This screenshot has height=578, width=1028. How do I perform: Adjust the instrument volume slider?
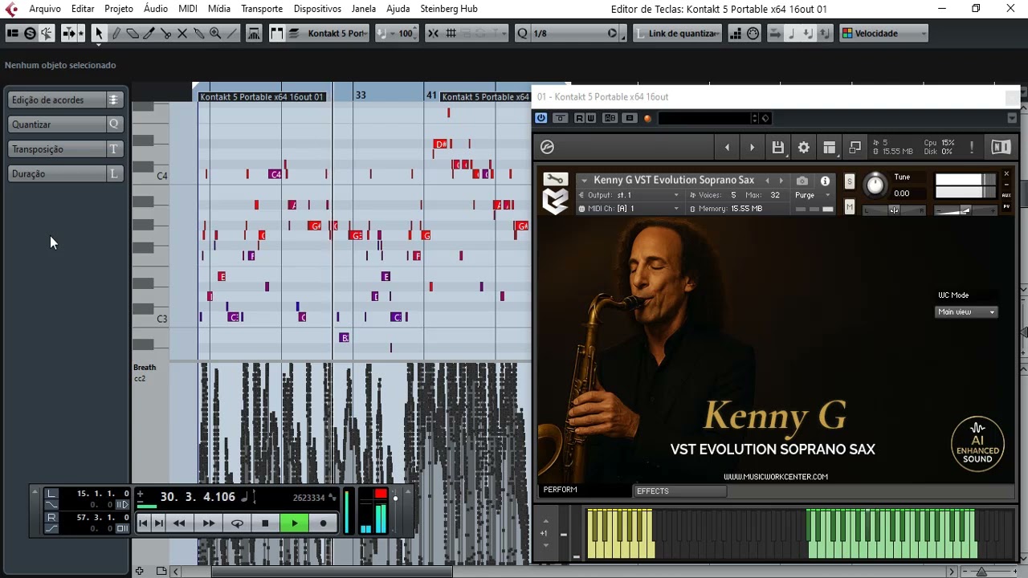pyautogui.click(x=966, y=210)
